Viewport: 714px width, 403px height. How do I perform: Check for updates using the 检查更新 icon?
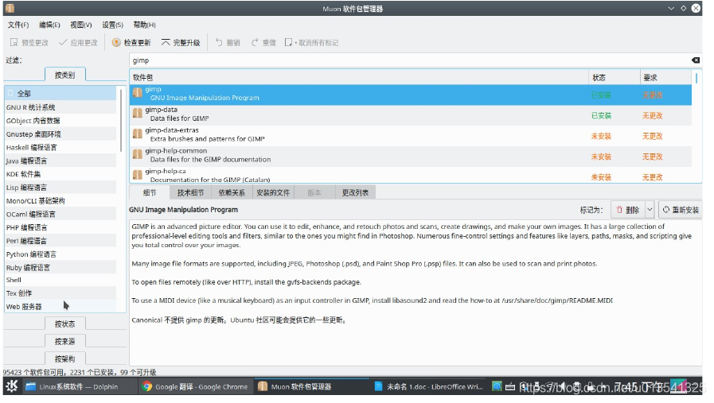click(x=116, y=43)
